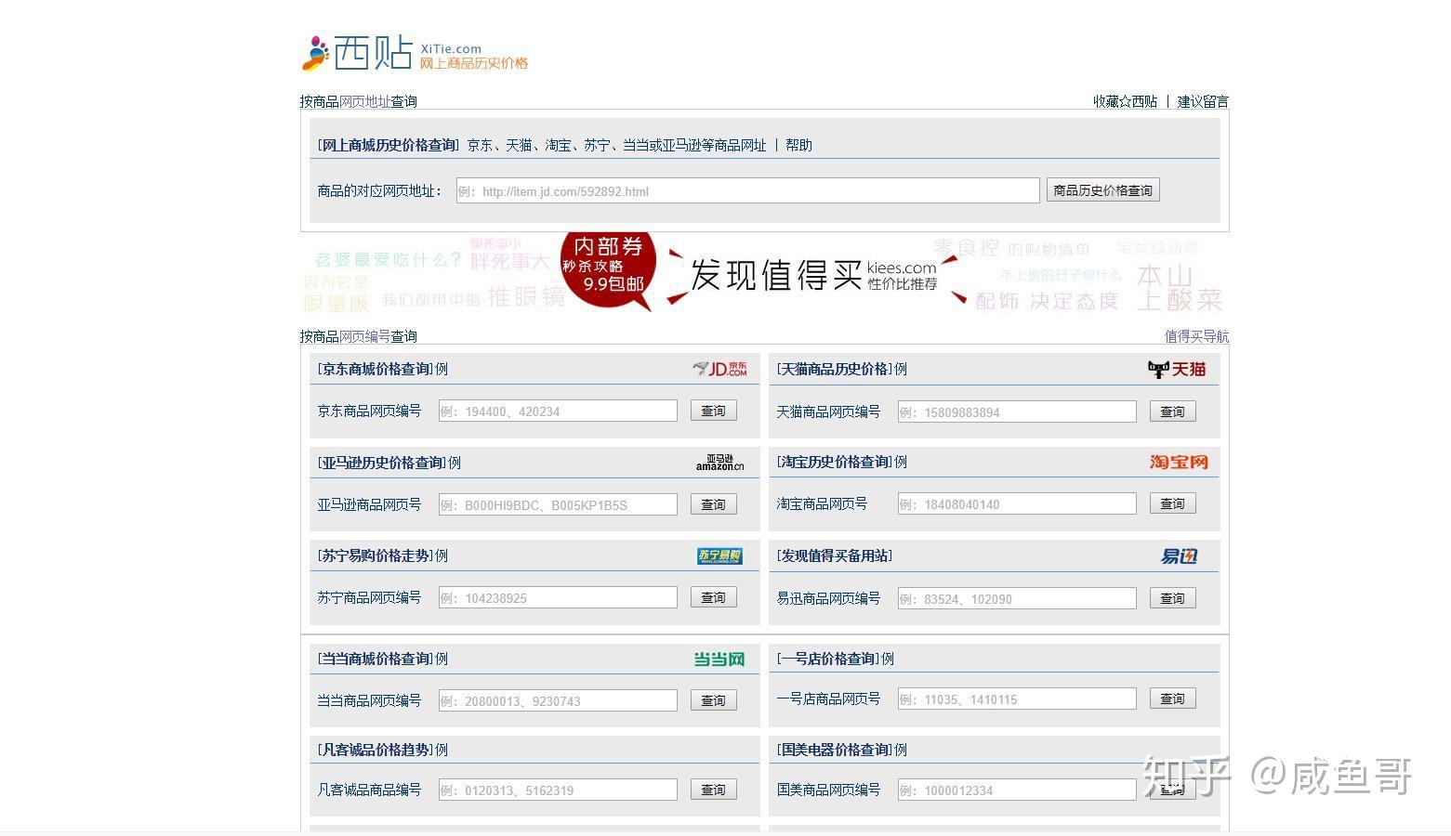Open the 发现值得买 kiees.com banner
Viewport: 1451px width, 836px height.
764,274
